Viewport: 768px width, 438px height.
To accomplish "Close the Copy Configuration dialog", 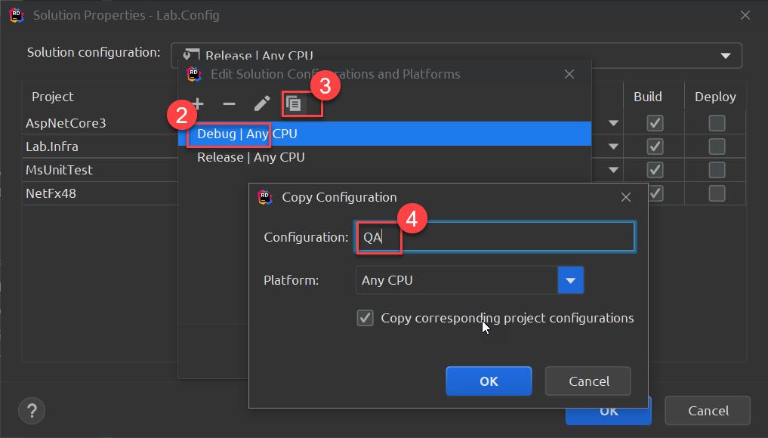I will click(625, 197).
